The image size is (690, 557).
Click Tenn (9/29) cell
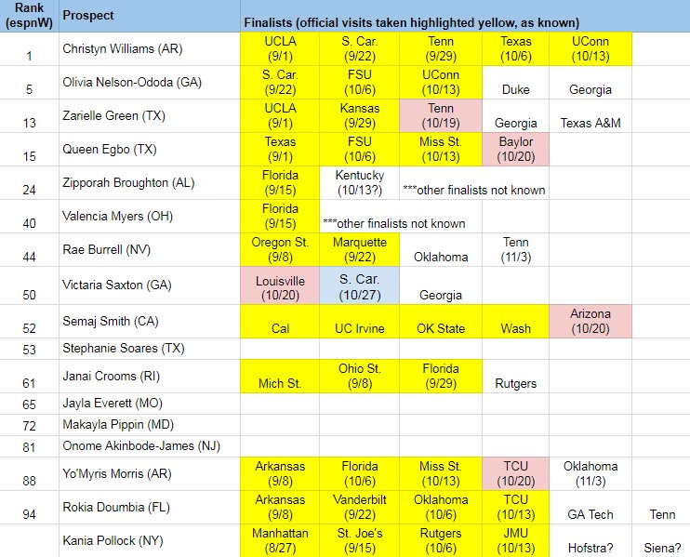coord(441,49)
